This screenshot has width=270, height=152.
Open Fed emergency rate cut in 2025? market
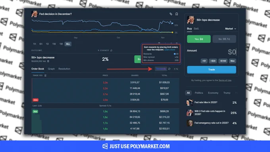(212, 123)
